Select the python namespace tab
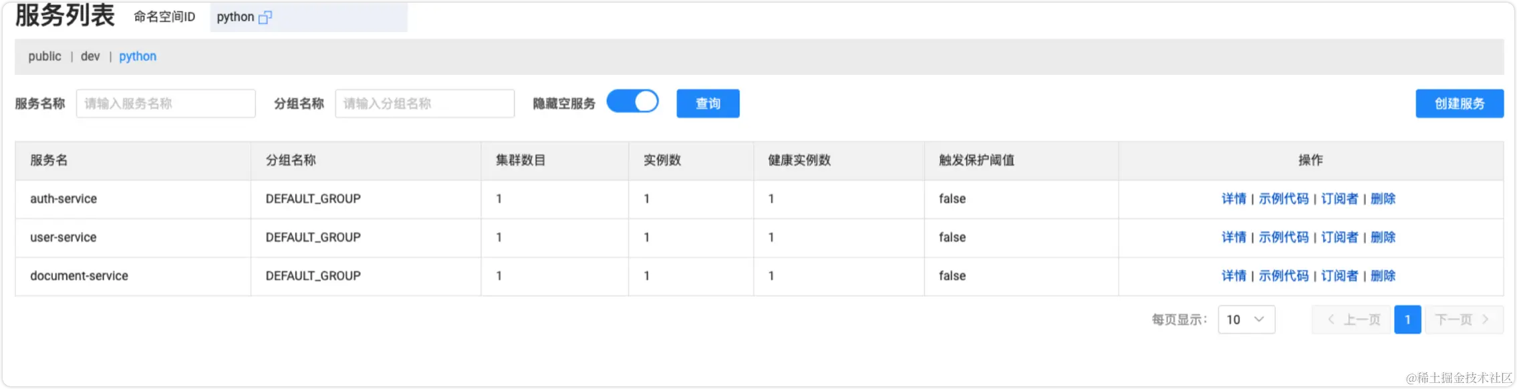1517x389 pixels. pyautogui.click(x=138, y=56)
